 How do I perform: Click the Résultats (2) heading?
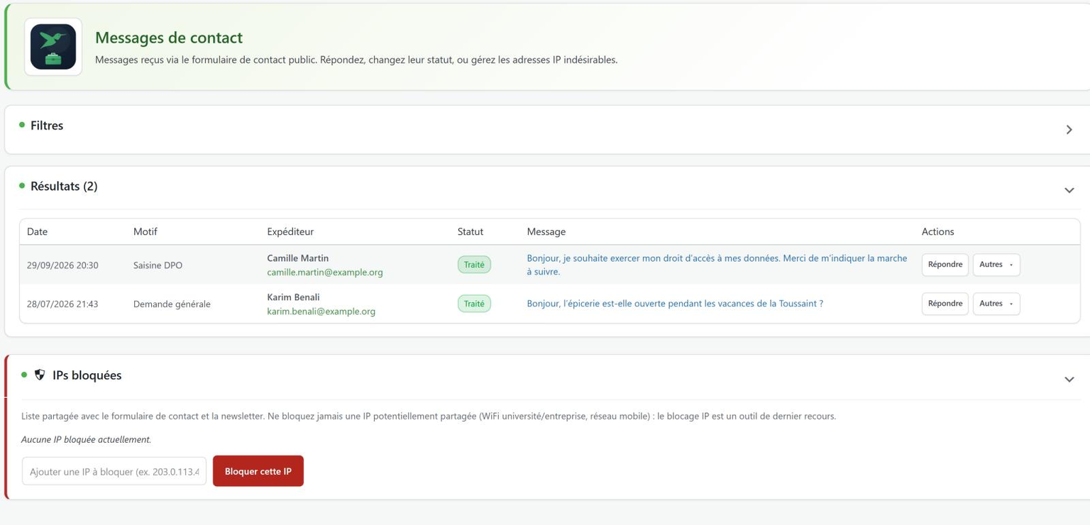64,186
